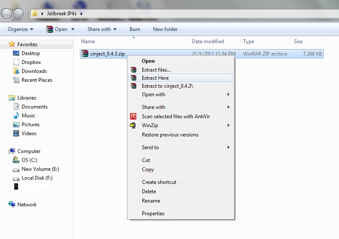Choose Extract Here from context menu
The height and width of the screenshot is (239, 339).
tap(181, 78)
